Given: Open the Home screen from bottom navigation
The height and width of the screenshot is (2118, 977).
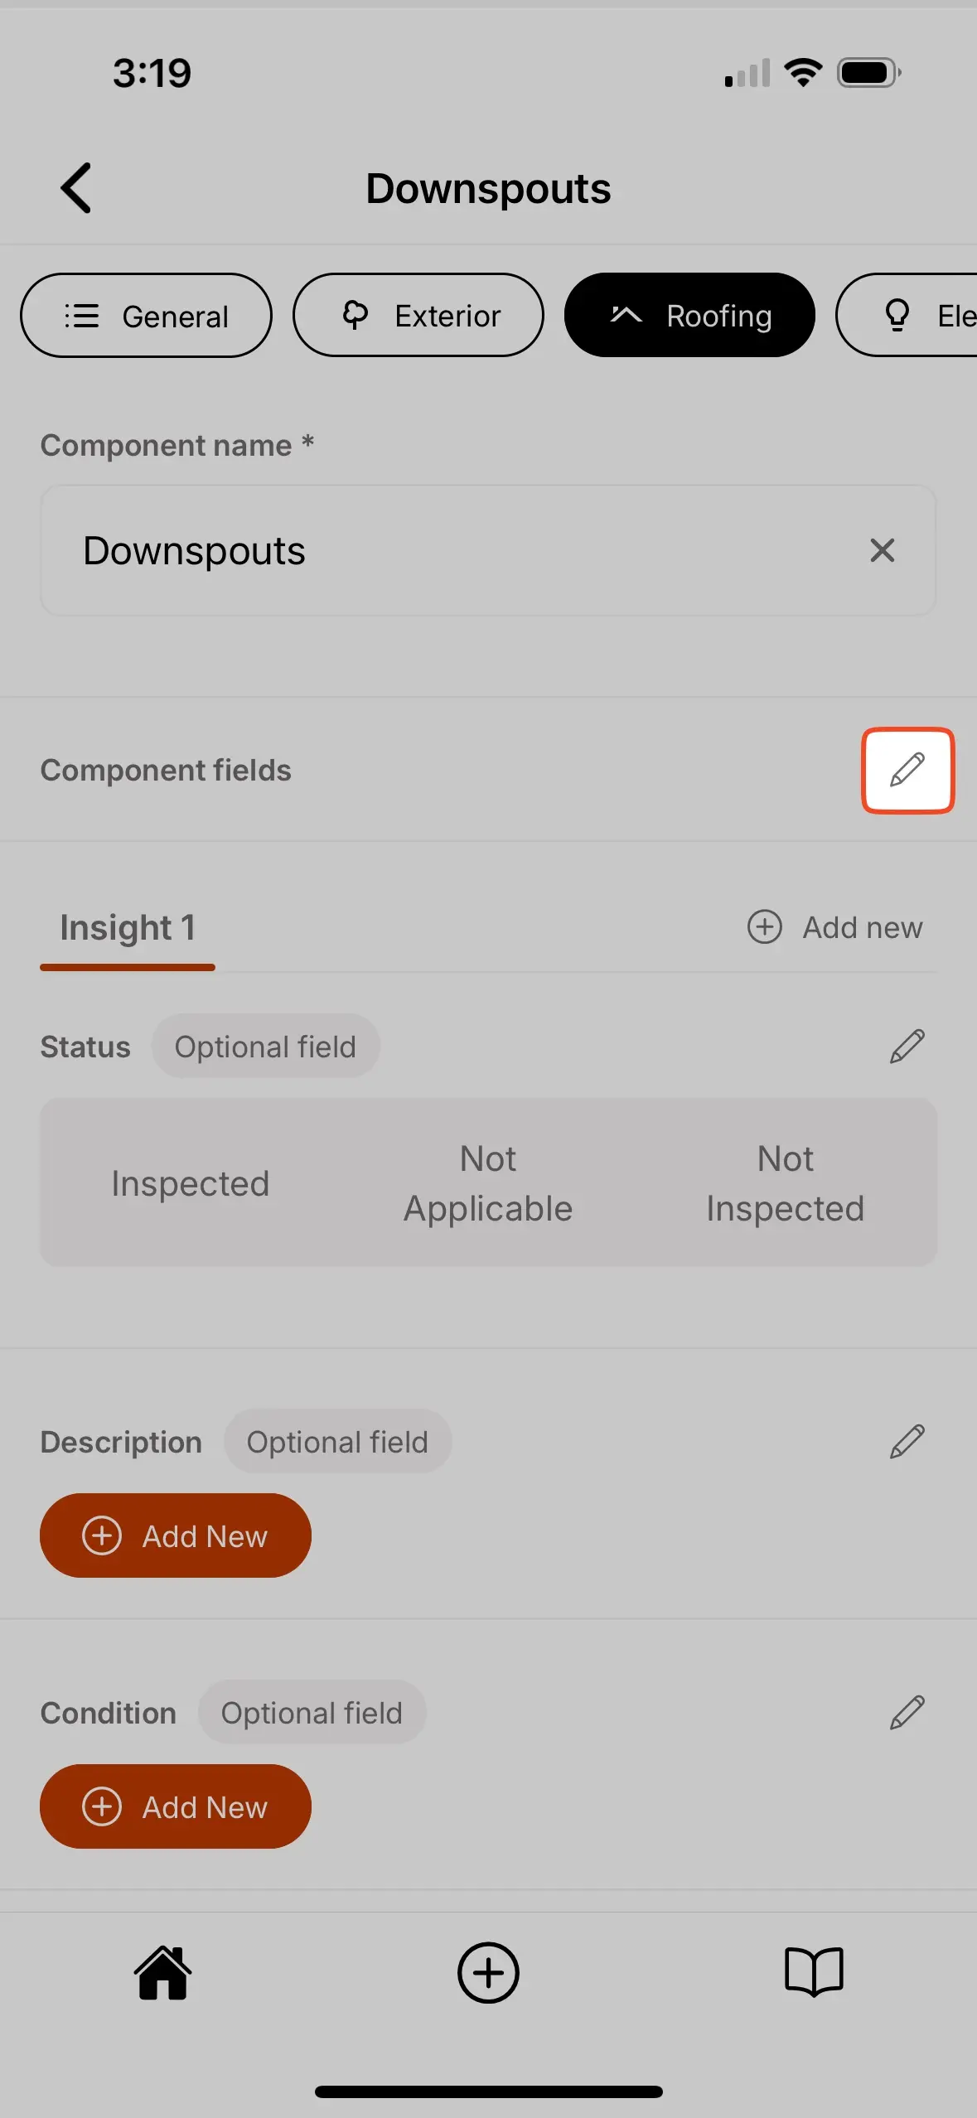Looking at the screenshot, I should [x=162, y=1972].
